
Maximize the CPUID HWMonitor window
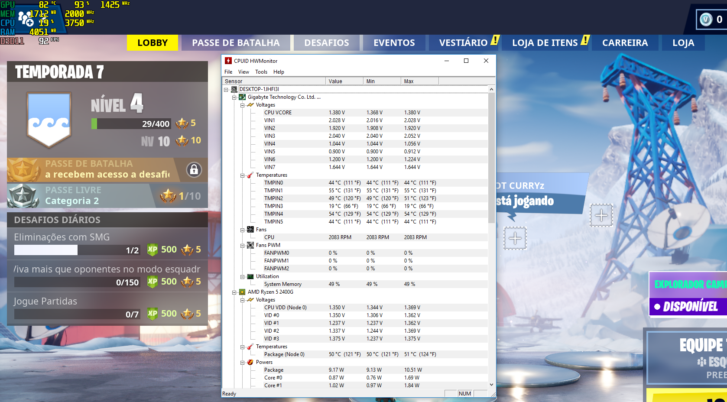coord(466,61)
